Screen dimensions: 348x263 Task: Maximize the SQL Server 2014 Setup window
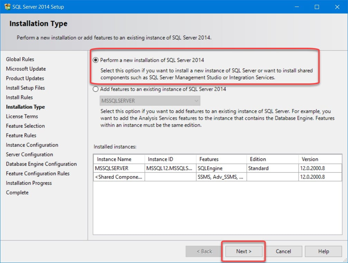coord(317,7)
